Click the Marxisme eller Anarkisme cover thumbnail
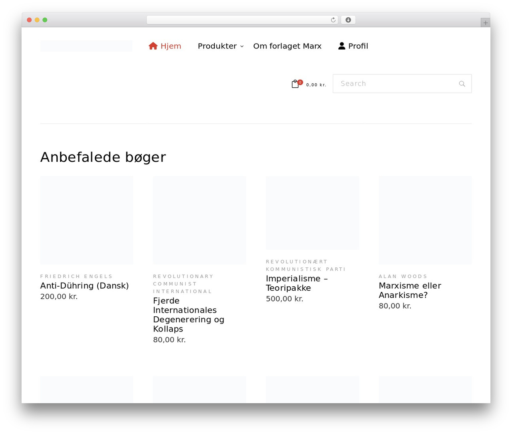This screenshot has height=434, width=512. coord(425,220)
